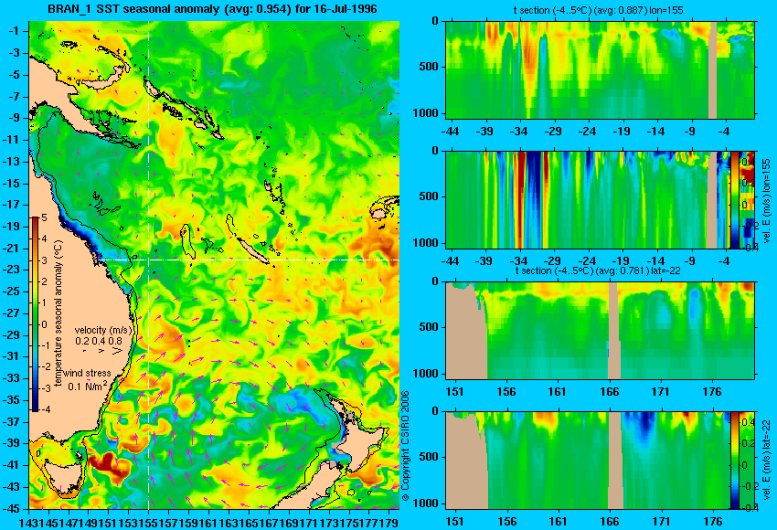The height and width of the screenshot is (530, 777).
Task: Click the "vel. E (m/s) lat=-22" label
Action: 766,460
